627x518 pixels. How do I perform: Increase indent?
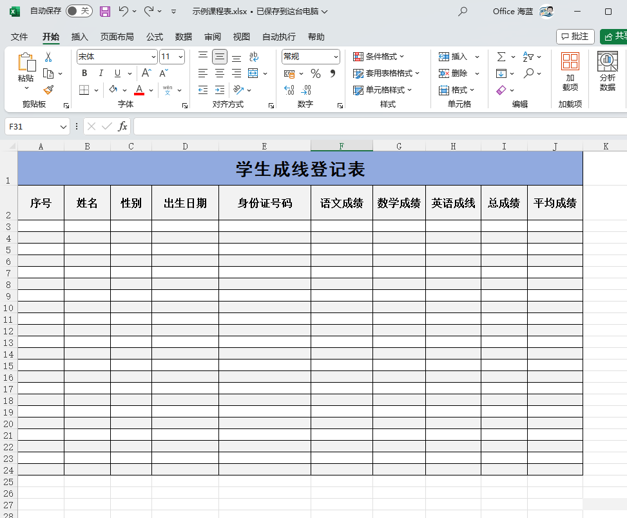220,90
